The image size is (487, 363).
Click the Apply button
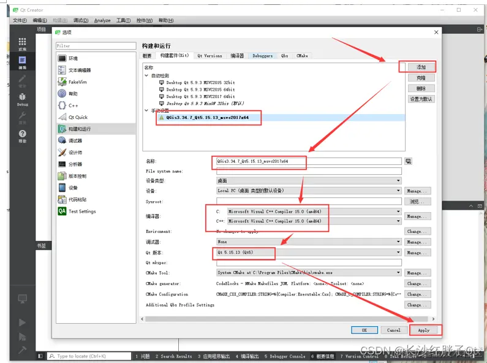424,330
